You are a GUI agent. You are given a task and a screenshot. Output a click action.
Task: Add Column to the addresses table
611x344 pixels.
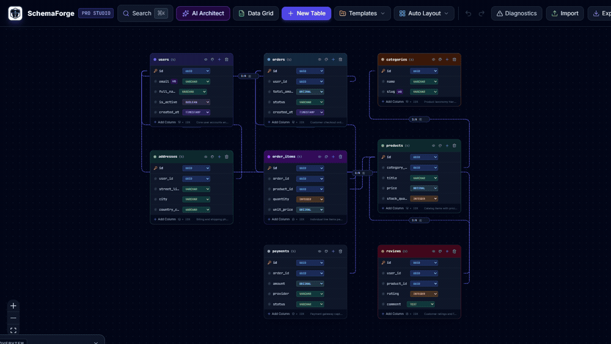tap(165, 219)
